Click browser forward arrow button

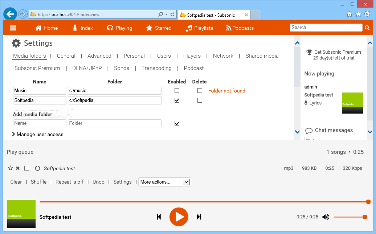coord(23,14)
